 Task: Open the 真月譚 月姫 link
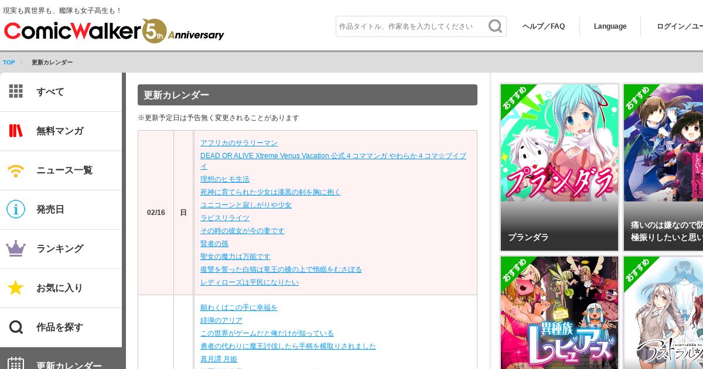219,359
